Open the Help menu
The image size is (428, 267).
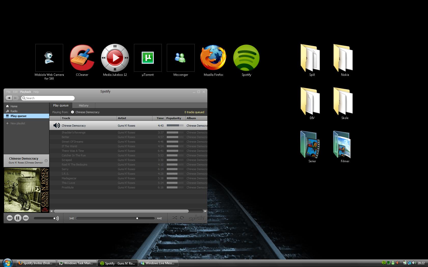pyautogui.click(x=36, y=92)
